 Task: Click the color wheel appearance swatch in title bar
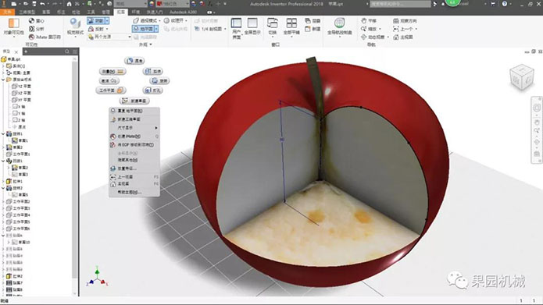point(152,4)
